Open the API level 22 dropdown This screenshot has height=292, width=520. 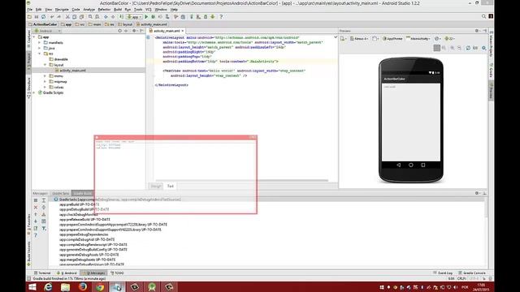click(449, 39)
